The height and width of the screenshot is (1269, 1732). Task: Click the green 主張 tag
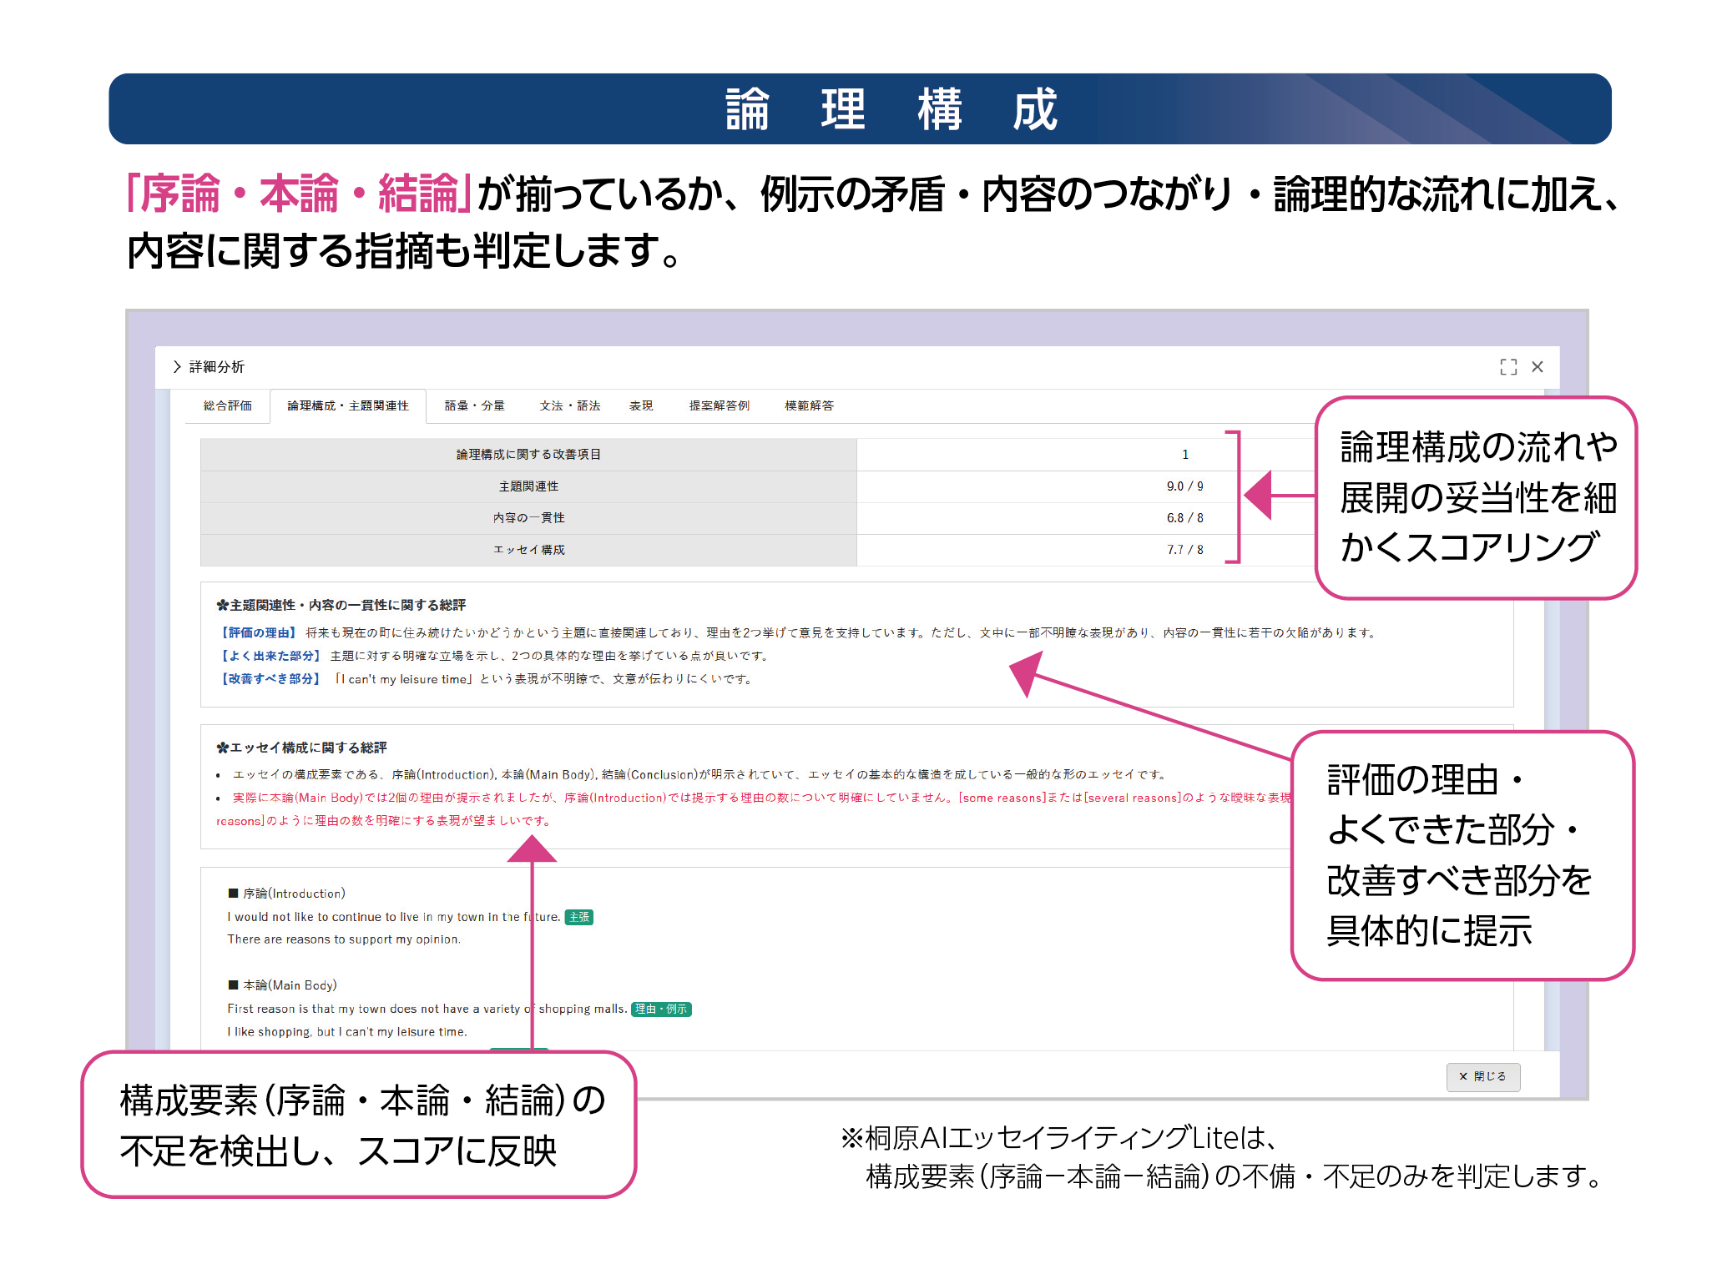coord(579,917)
